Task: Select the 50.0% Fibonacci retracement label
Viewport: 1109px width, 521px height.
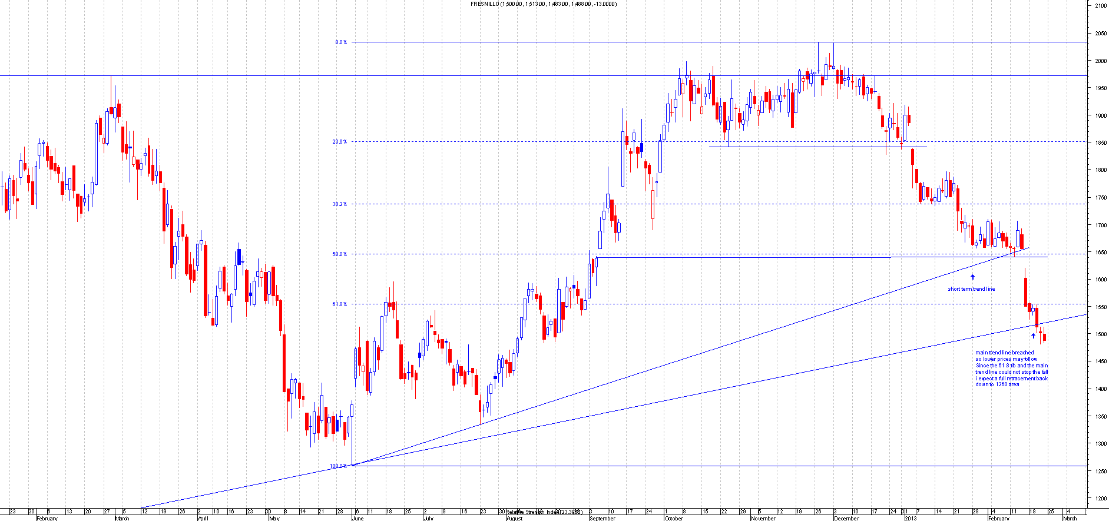Action: point(339,254)
